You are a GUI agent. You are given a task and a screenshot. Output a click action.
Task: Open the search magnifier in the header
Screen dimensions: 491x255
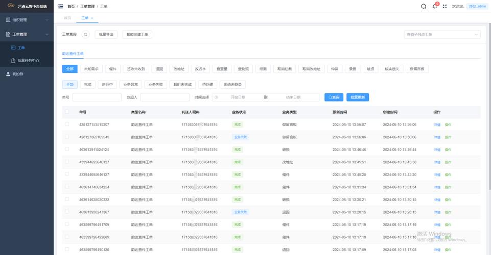tap(424, 6)
